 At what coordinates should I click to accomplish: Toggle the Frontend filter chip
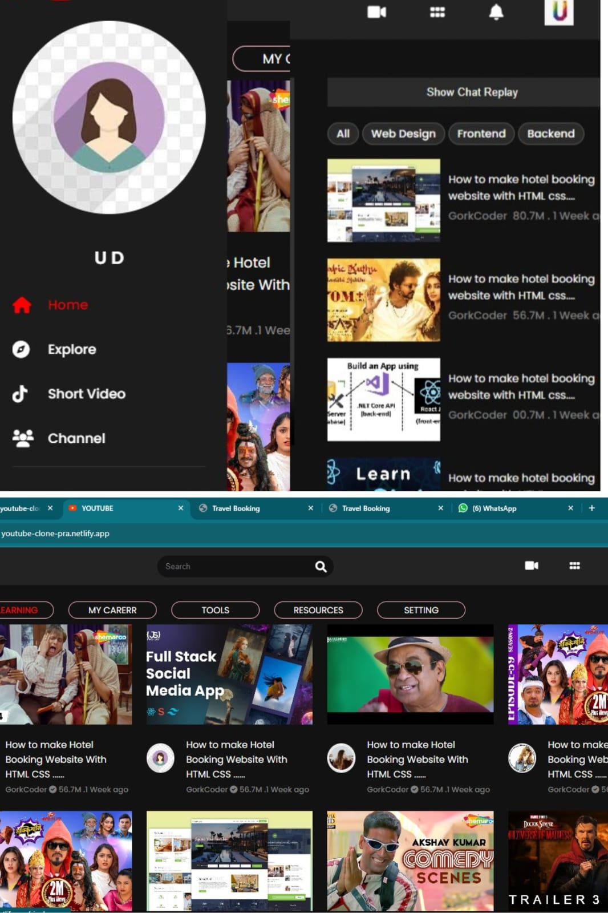click(x=481, y=134)
